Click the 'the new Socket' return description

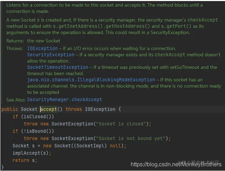[x=44, y=41]
